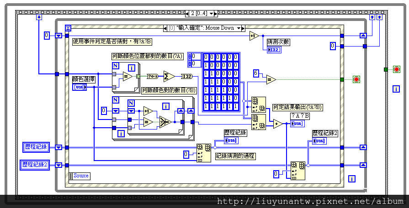Viewport: 409px width, 208px height.
Task: Click the inner for loop N count terminal
Action: (132, 104)
